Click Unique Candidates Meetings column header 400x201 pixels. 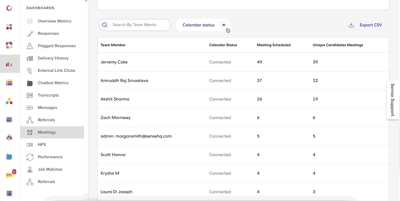(x=338, y=45)
